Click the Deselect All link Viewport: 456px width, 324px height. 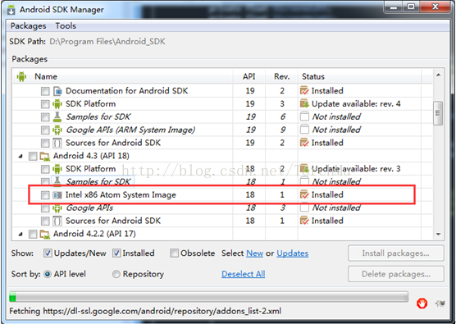point(243,274)
